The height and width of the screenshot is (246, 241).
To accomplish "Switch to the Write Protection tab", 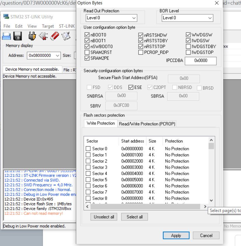I will 101,123.
